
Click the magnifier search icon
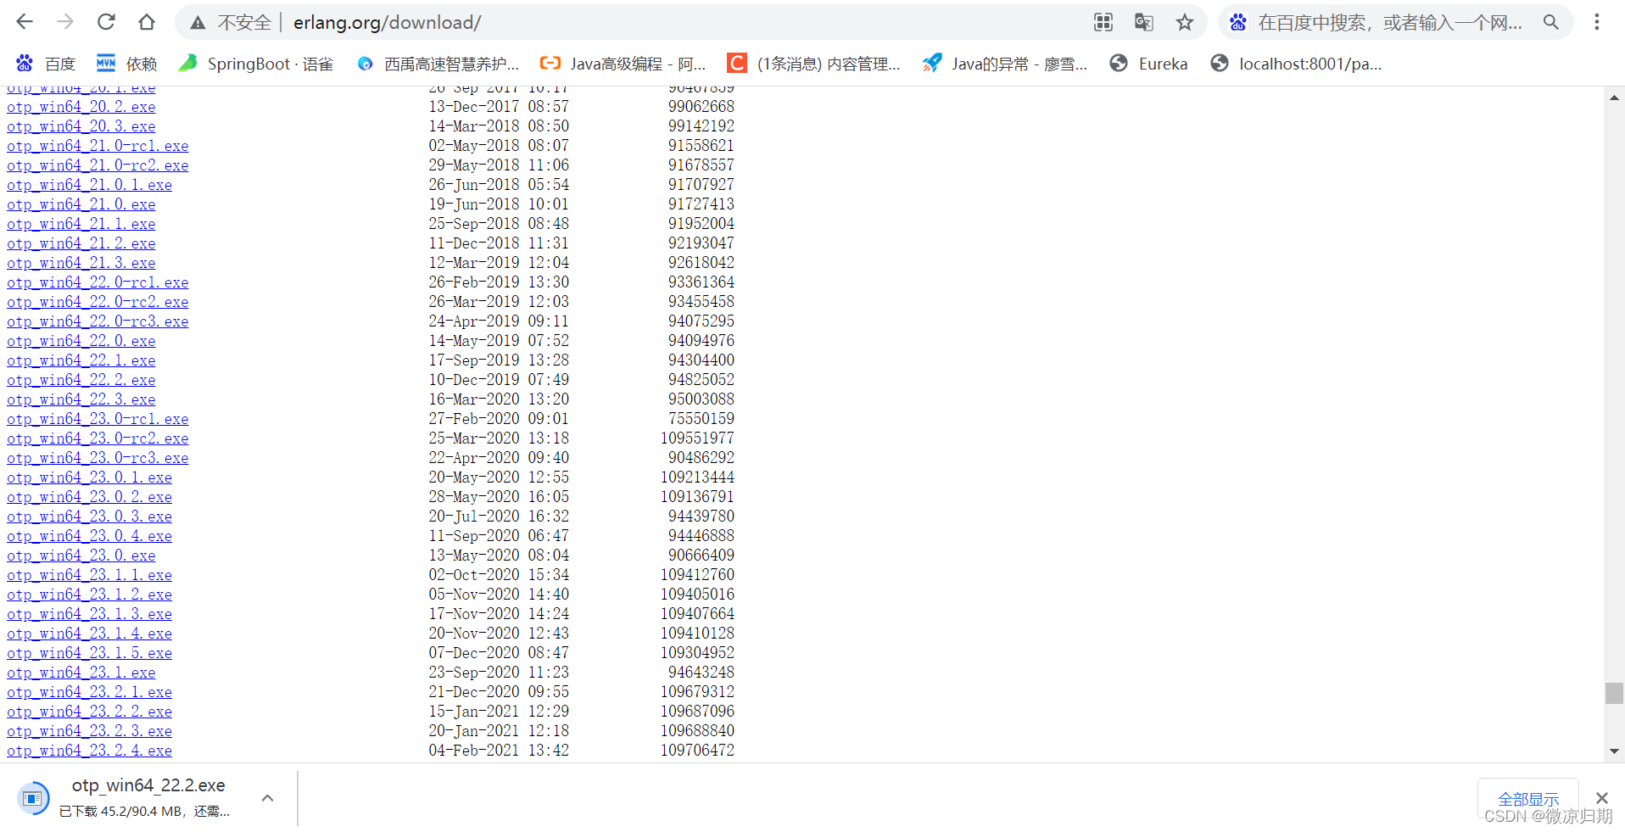(1550, 23)
